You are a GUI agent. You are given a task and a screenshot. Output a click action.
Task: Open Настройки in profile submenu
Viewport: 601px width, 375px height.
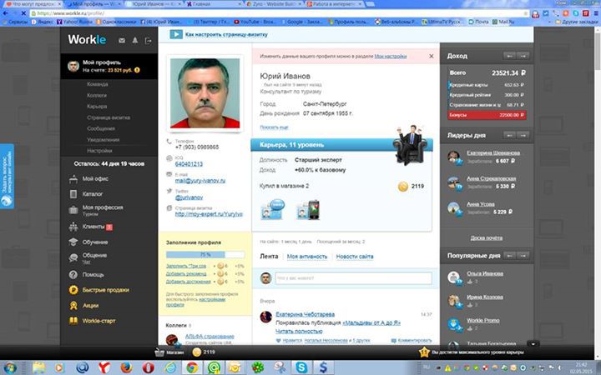click(99, 151)
